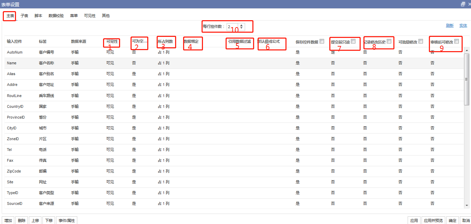Screen dimensions: 471x224
Task: Click the 刷新 link
Action: 449,26
